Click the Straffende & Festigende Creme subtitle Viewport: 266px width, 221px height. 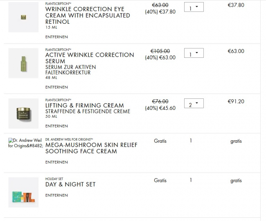tap(88, 112)
